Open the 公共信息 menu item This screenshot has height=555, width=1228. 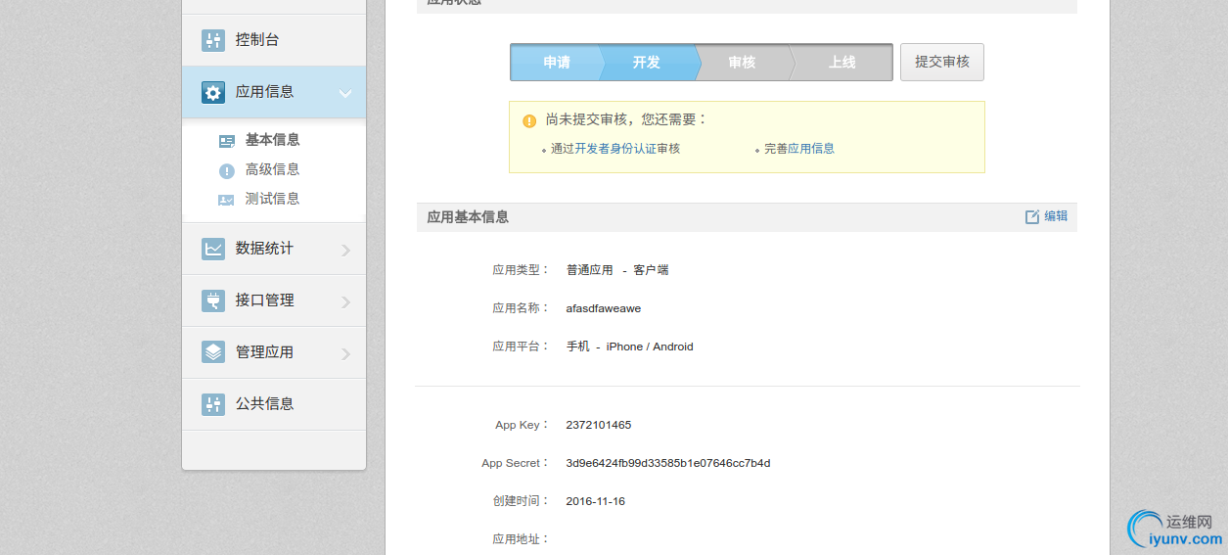(x=274, y=403)
